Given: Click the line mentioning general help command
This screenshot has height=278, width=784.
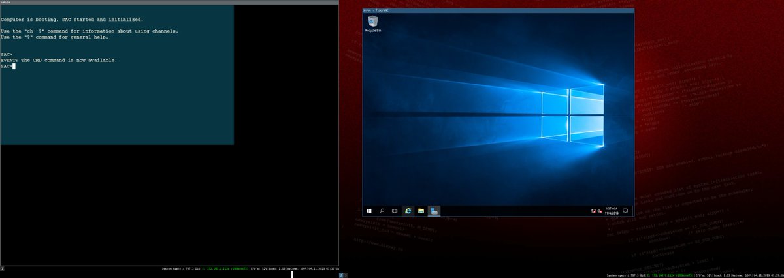Looking at the screenshot, I should (54, 37).
